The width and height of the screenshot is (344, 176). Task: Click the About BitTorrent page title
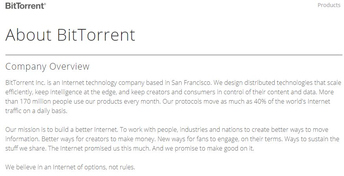[70, 35]
